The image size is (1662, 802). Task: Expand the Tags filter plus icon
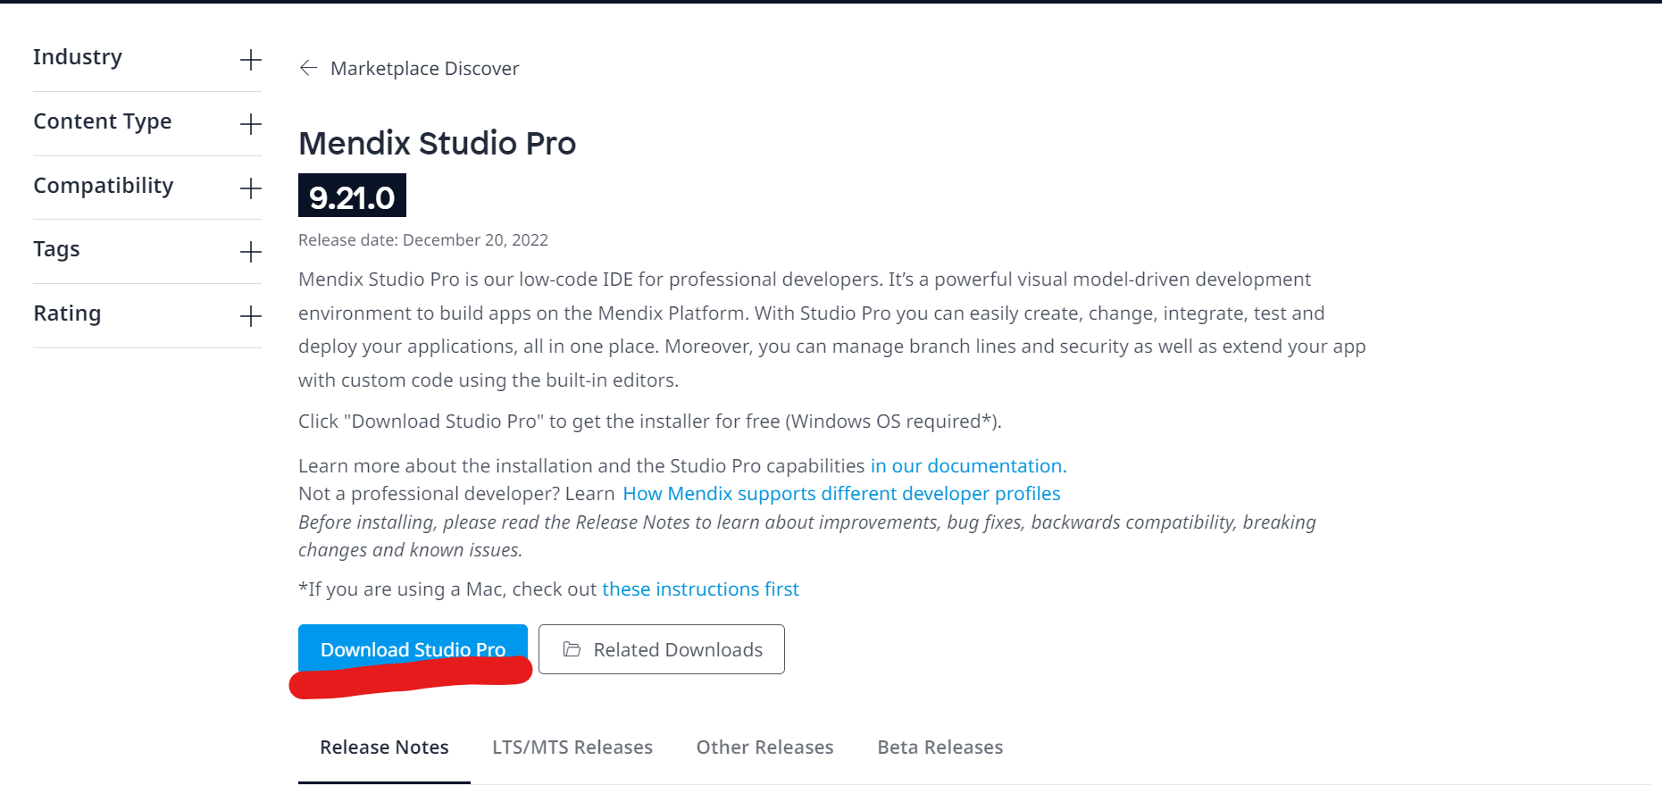251,252
